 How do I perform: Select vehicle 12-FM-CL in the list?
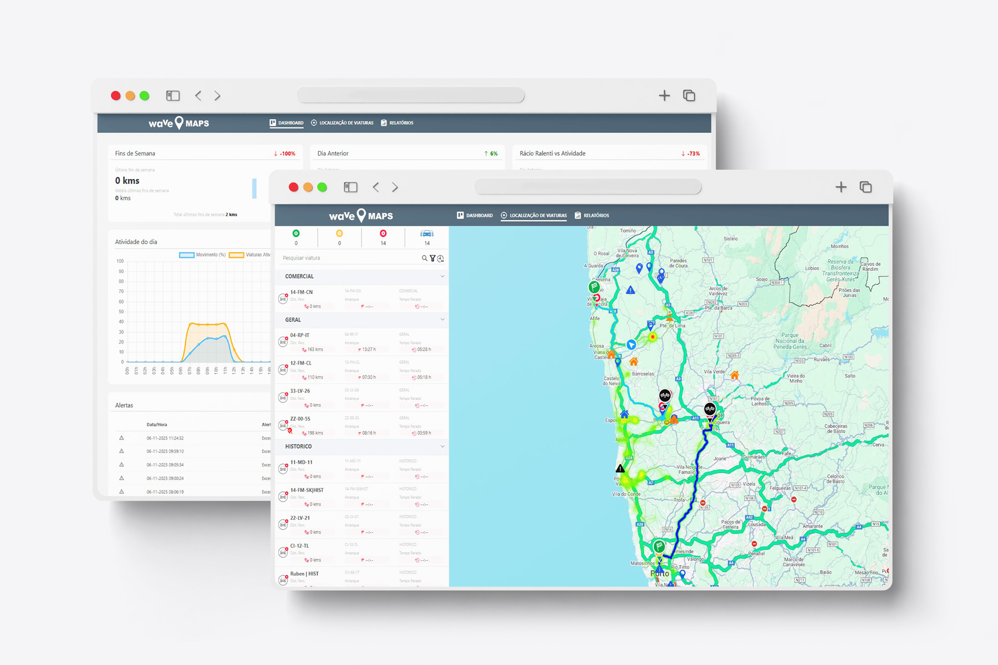pos(301,364)
